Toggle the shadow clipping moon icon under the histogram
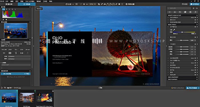Screen dimensions: 200x107 coord(3,20)
